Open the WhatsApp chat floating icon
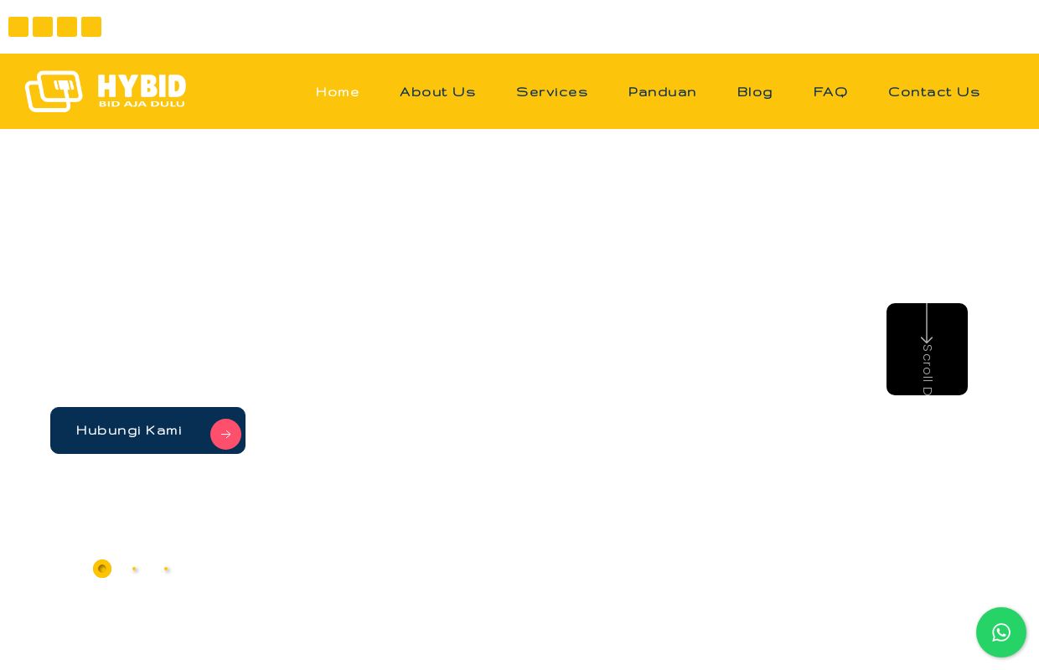Image resolution: width=1039 pixels, height=670 pixels. click(1001, 632)
